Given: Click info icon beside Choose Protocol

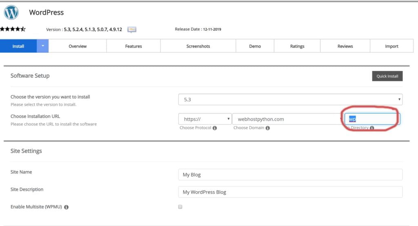Looking at the screenshot, I should tap(215, 128).
